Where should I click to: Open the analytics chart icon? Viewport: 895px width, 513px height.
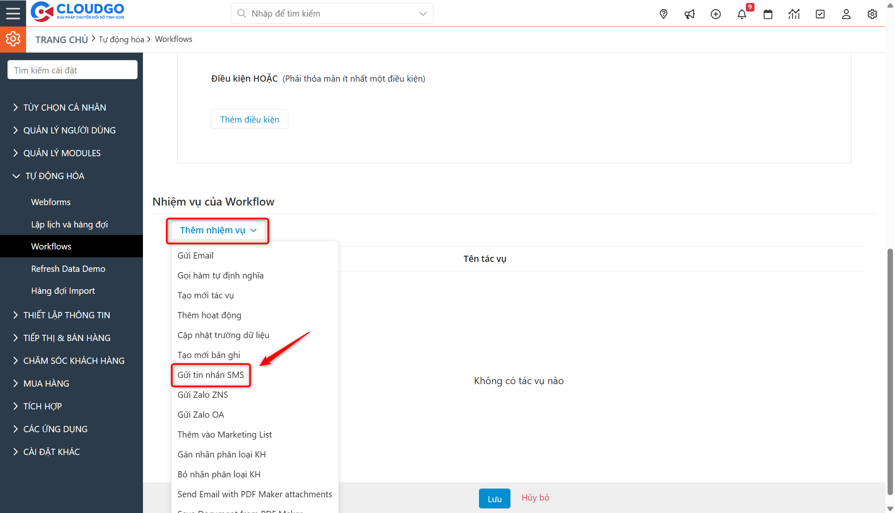point(794,14)
